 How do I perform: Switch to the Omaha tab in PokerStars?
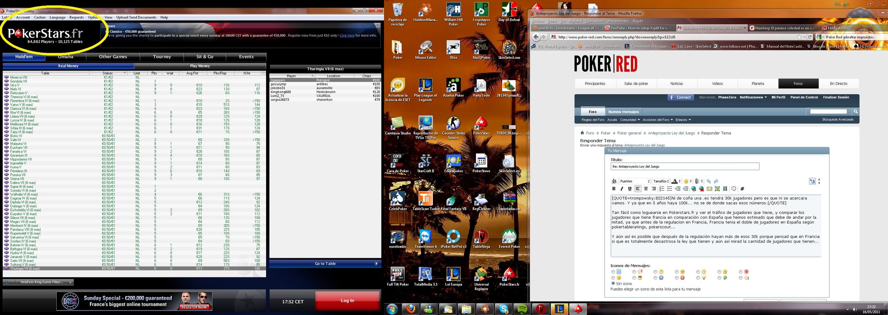click(66, 57)
